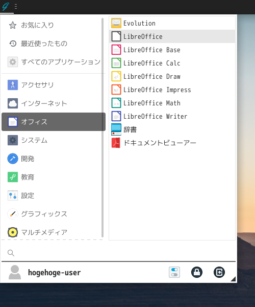This screenshot has height=307, width=255.
Task: Choose the グラフィックス category
Action: point(52,214)
